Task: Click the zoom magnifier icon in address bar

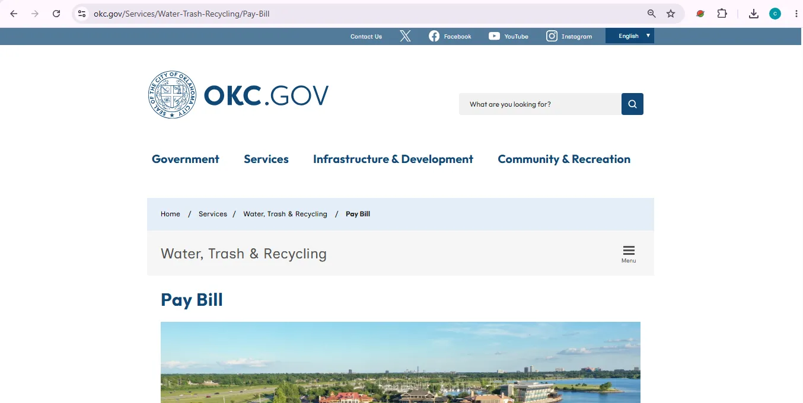Action: (x=651, y=14)
